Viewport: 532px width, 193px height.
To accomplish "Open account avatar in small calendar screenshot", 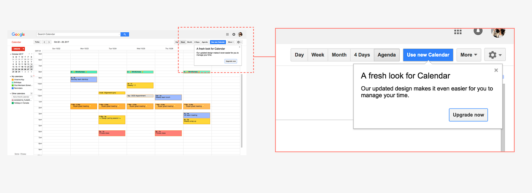I will 240,34.
